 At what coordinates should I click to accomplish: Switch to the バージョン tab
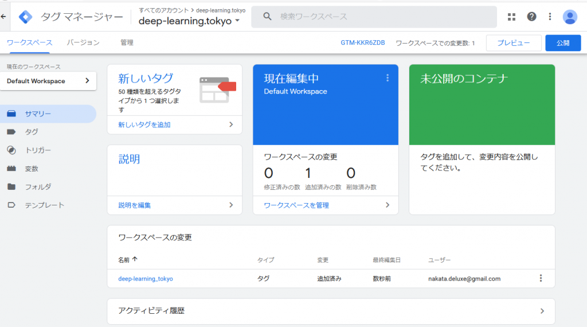click(x=83, y=42)
